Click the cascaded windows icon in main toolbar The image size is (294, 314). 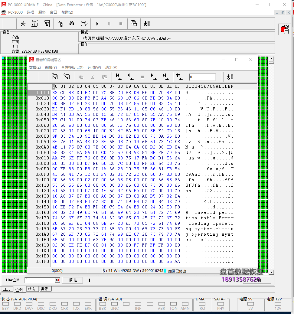click(x=134, y=23)
